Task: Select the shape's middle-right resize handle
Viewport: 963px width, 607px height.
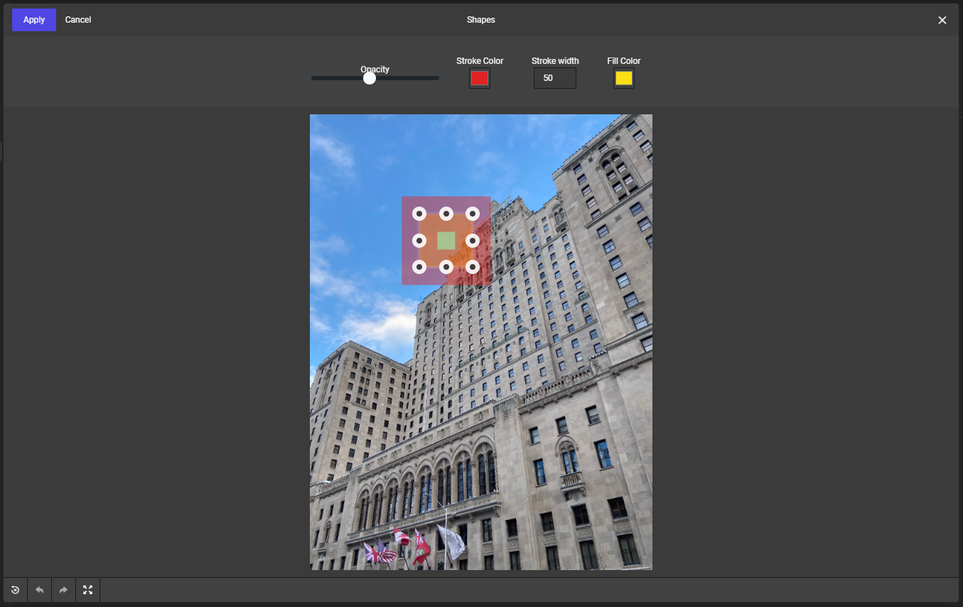Action: click(473, 241)
